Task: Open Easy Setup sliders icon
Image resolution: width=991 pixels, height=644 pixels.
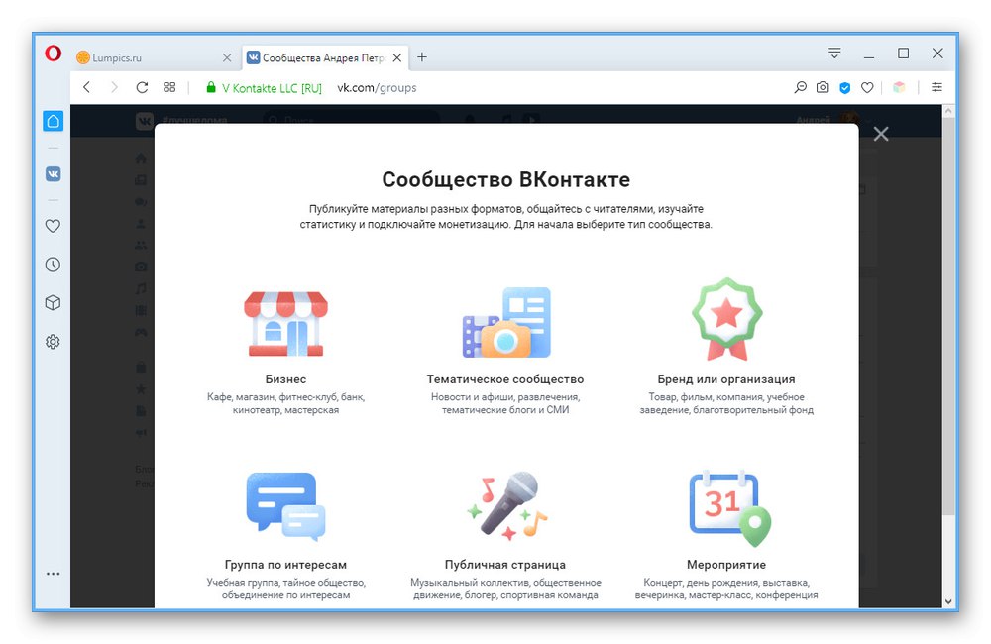Action: coord(936,87)
